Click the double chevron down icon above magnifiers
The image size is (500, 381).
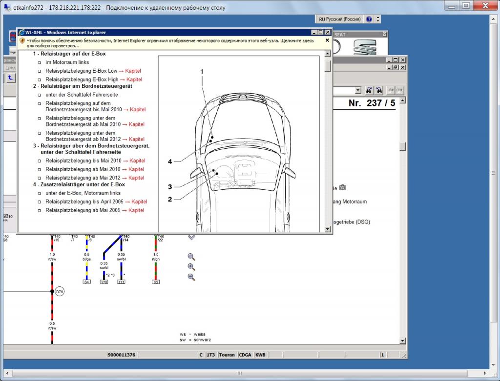click(191, 237)
